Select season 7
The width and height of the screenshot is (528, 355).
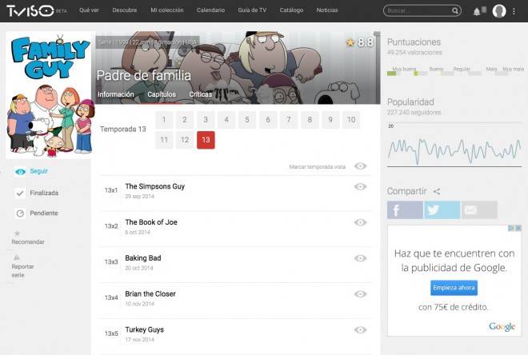[x=289, y=120]
